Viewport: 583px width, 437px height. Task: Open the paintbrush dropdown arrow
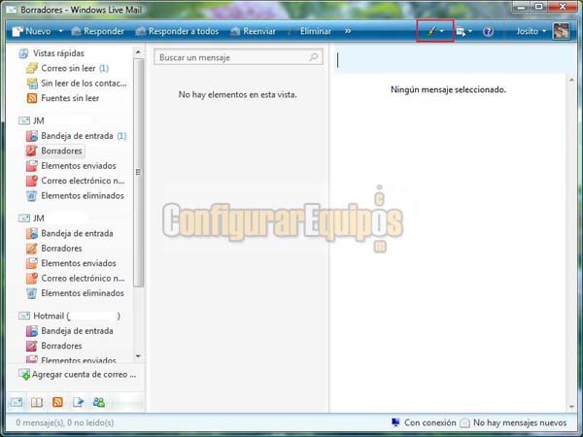point(442,31)
